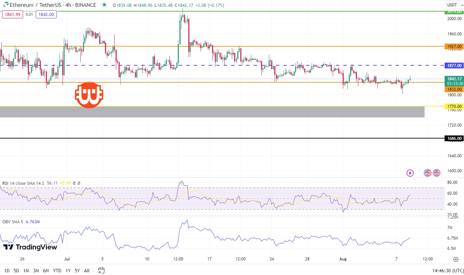Open timezone menu showing 14:46:30 (UTC)
This screenshot has width=464, height=275.
(447, 271)
